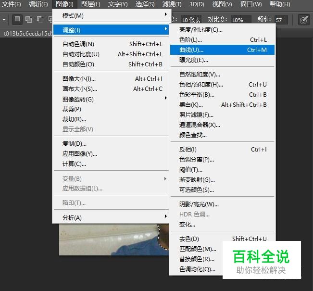The image size is (313, 291).
Task: Open 曝光度(E)... adjustment
Action: point(222,60)
